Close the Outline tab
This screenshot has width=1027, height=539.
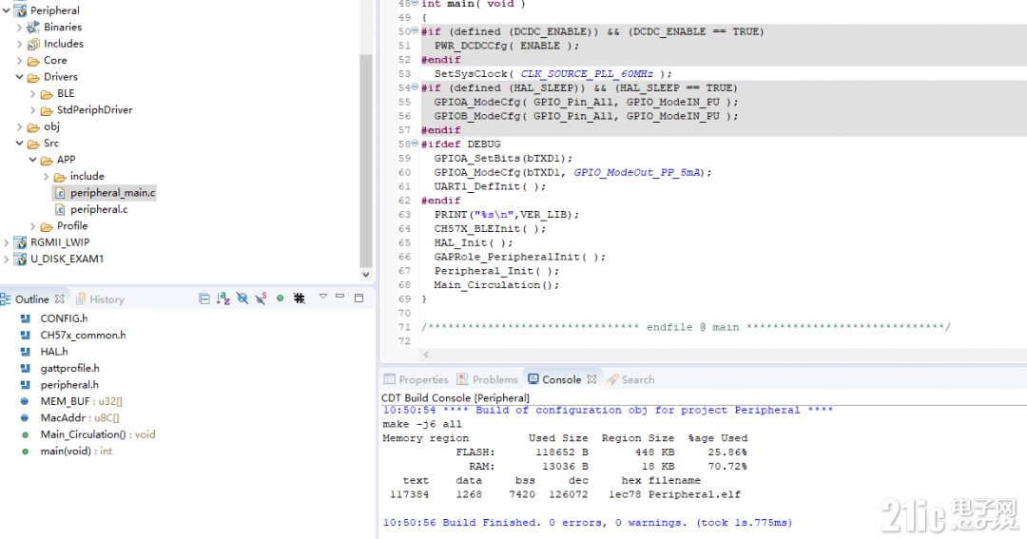click(x=60, y=298)
